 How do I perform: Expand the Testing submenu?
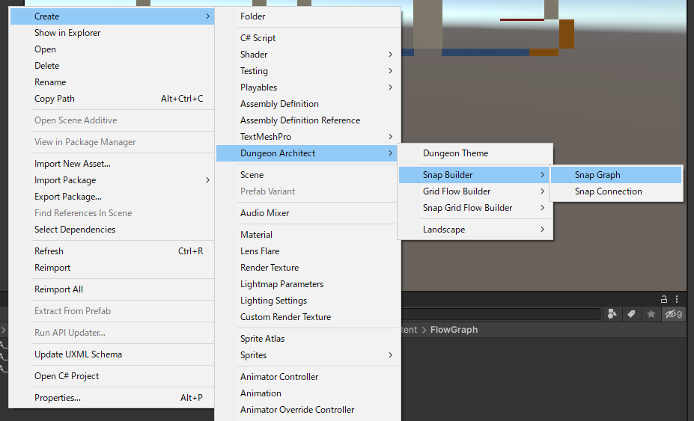[307, 71]
